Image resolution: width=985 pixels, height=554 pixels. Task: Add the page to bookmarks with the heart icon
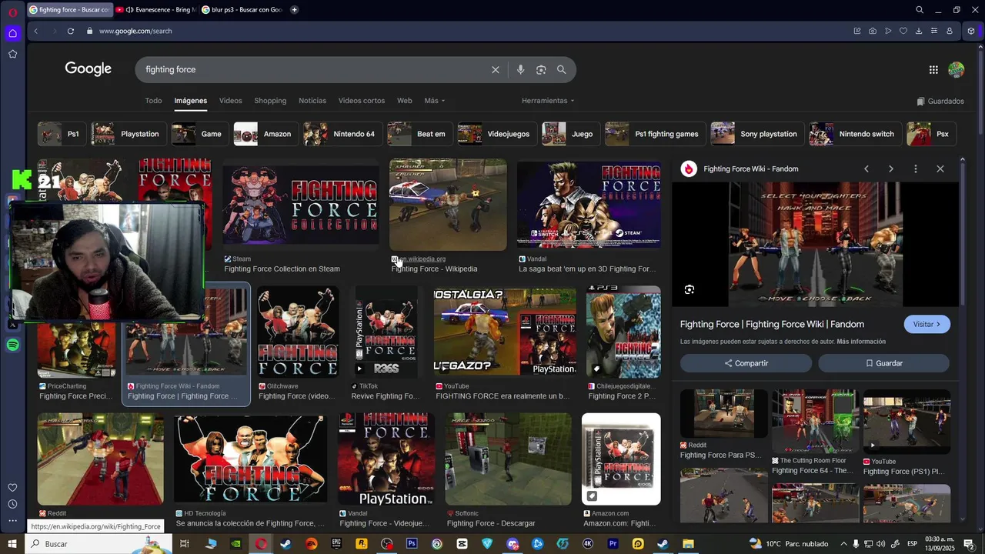[x=903, y=31]
